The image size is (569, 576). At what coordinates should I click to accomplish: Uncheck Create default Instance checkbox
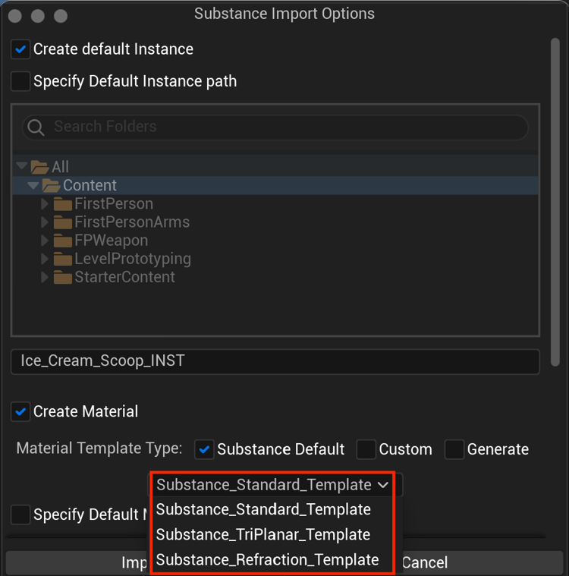click(21, 49)
